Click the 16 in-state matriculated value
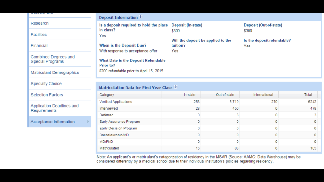This screenshot has height=182, width=324. (198, 148)
